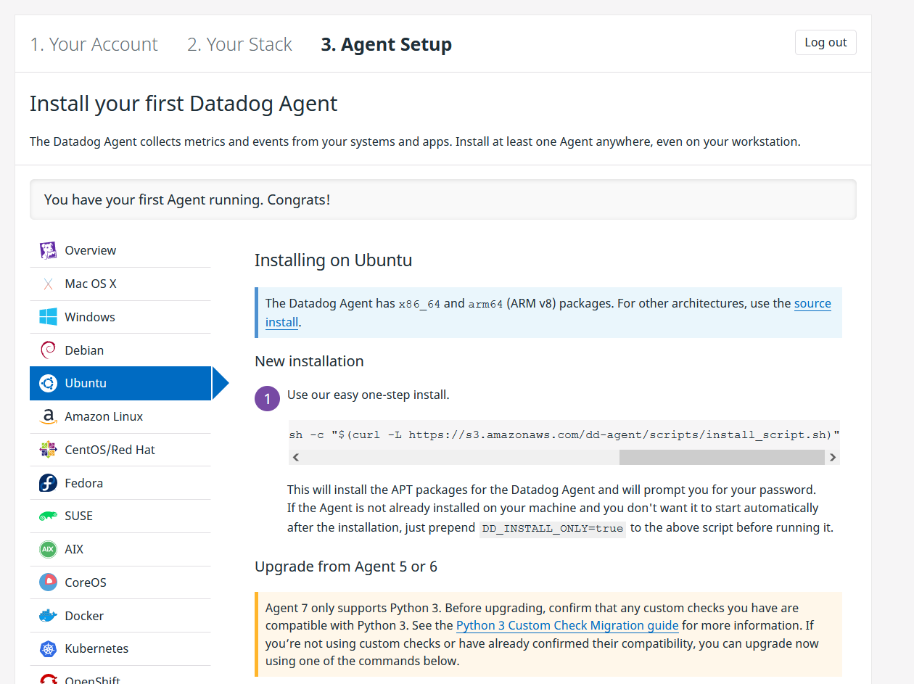Click the Ubuntu logo icon
This screenshot has width=914, height=684.
point(48,384)
